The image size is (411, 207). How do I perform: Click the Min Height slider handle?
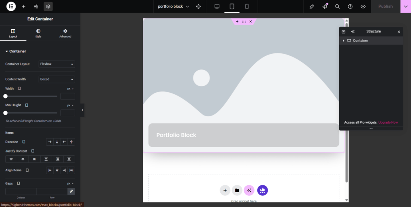[5, 113]
